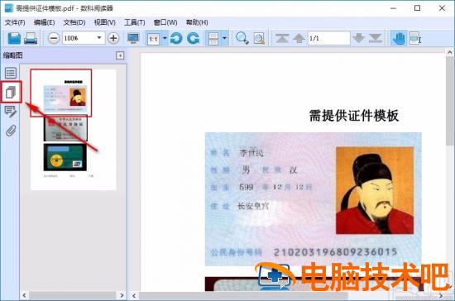The image size is (455, 301).
Task: Open the Find magnifier tool
Action: point(242,38)
